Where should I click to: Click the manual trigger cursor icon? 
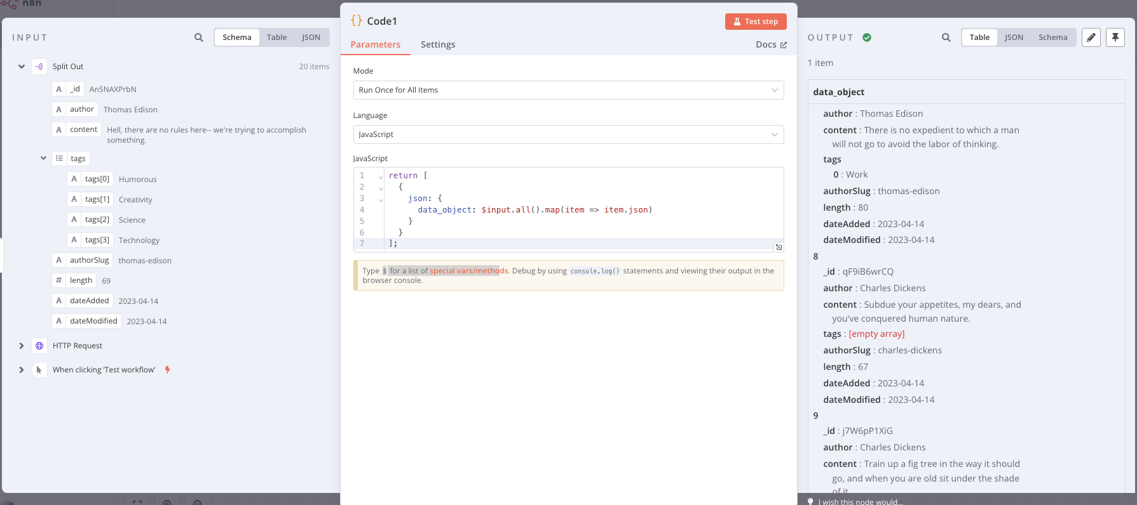(x=39, y=370)
